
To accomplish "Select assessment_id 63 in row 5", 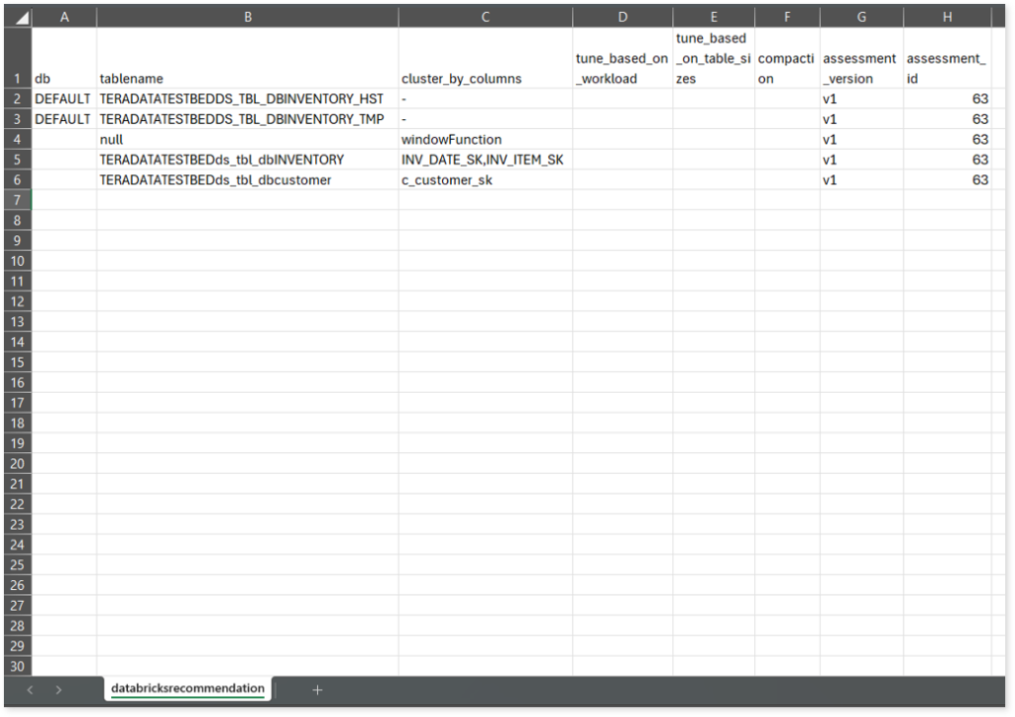I will [x=947, y=160].
